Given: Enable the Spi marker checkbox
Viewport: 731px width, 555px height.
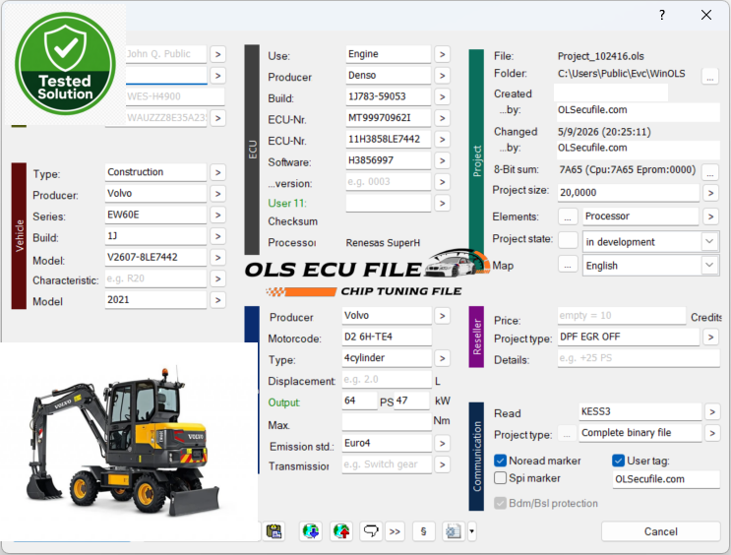Looking at the screenshot, I should tap(500, 478).
